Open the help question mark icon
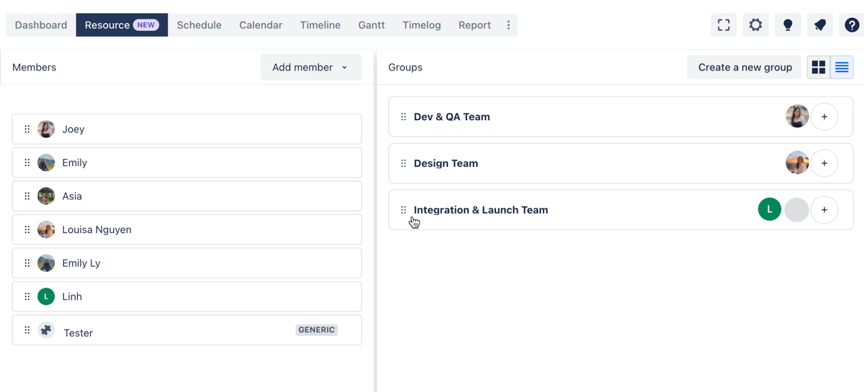 coord(852,25)
